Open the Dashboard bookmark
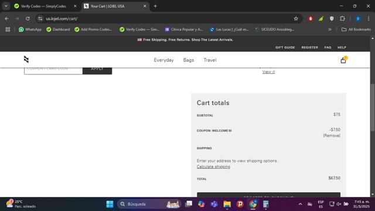 (x=58, y=29)
